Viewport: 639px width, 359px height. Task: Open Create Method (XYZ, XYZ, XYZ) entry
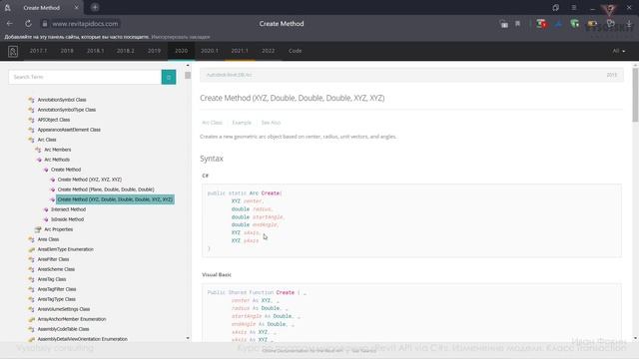pos(90,179)
